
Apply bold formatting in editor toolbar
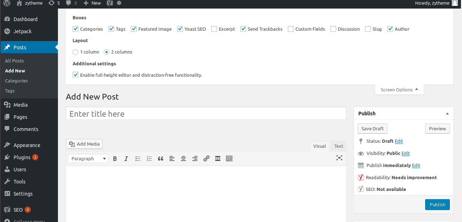point(115,159)
